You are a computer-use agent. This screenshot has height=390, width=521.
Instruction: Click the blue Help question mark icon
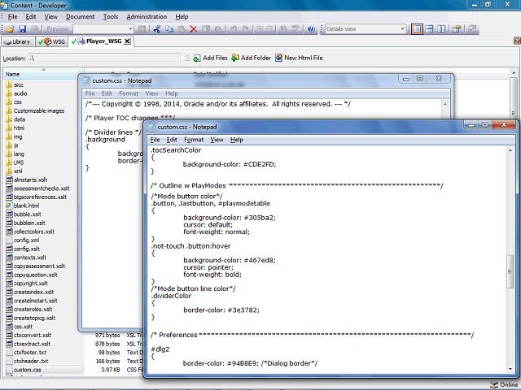tap(311, 29)
